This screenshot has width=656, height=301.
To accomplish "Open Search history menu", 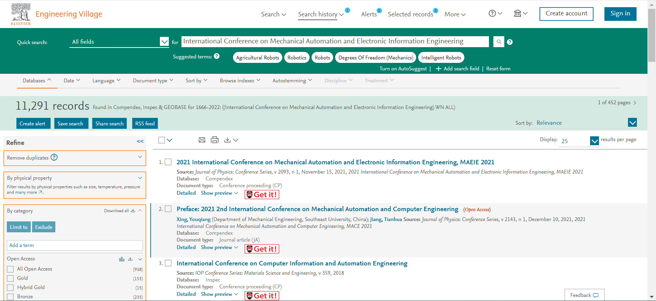I will click(320, 14).
